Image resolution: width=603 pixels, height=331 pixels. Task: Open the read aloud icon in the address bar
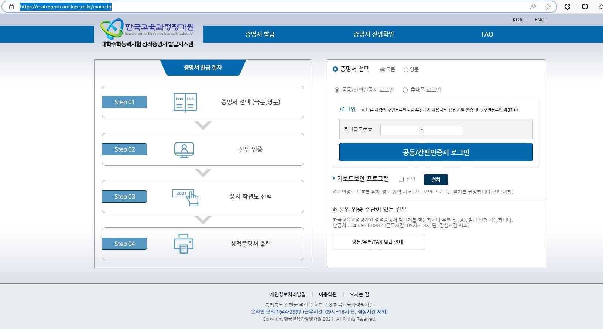click(x=533, y=7)
